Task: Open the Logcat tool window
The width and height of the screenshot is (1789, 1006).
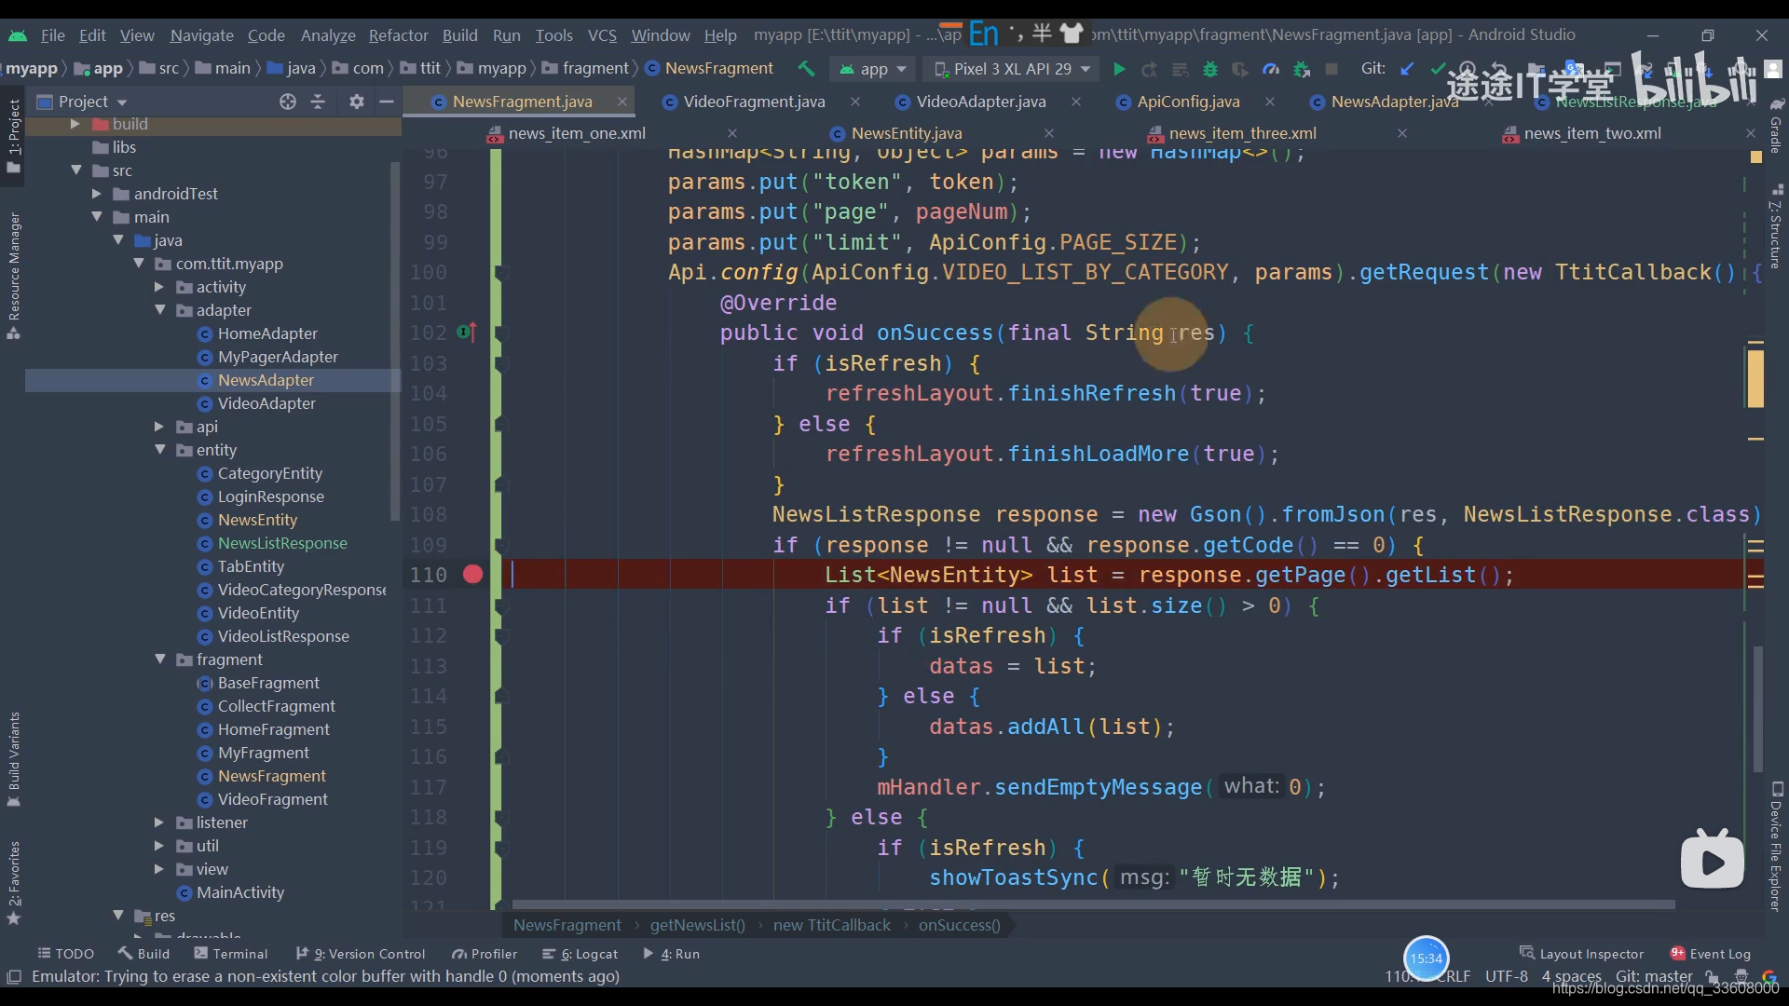Action: click(x=580, y=954)
